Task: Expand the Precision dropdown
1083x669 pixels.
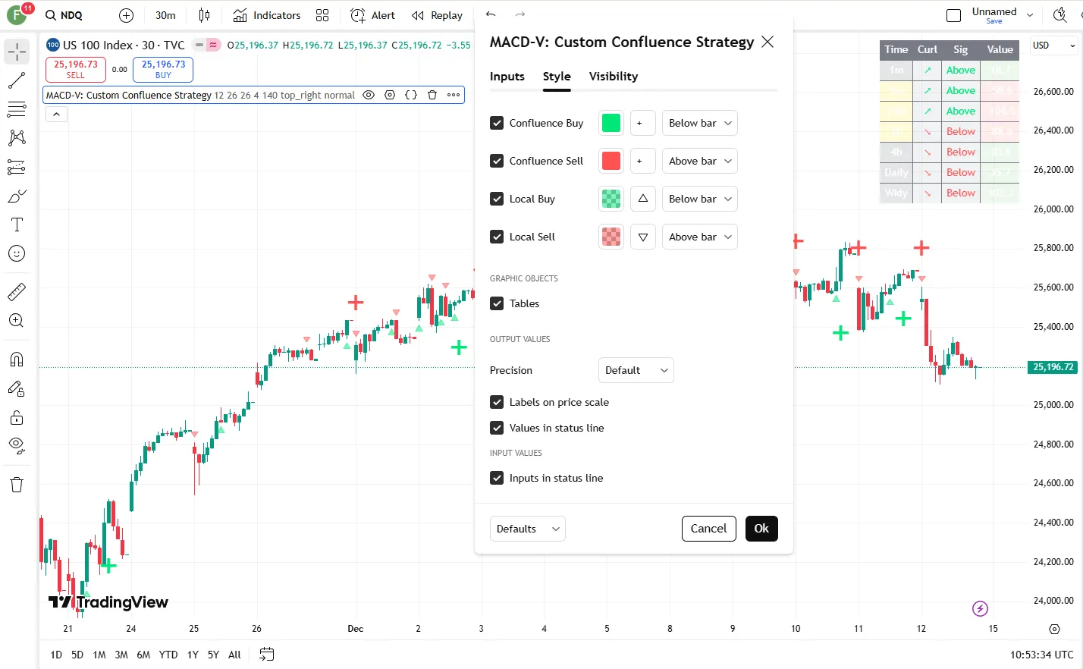Action: [636, 370]
